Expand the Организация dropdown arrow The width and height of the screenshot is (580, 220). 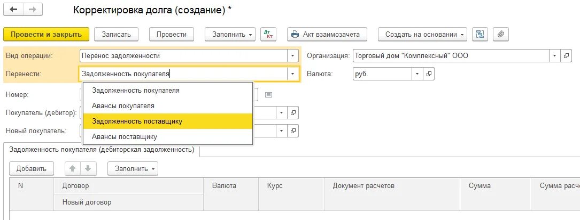click(554, 56)
